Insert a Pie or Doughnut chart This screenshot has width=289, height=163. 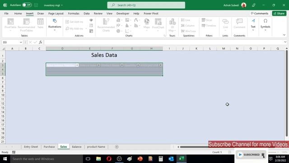119,31
